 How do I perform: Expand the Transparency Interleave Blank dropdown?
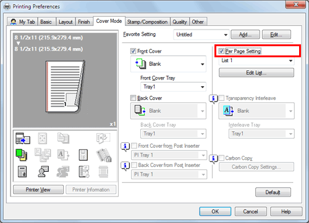click(x=256, y=111)
